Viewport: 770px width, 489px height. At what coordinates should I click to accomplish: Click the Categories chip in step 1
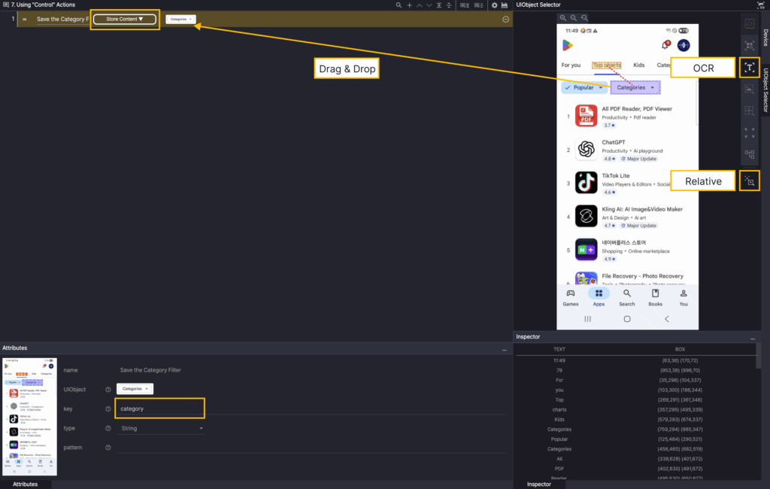[x=180, y=19]
